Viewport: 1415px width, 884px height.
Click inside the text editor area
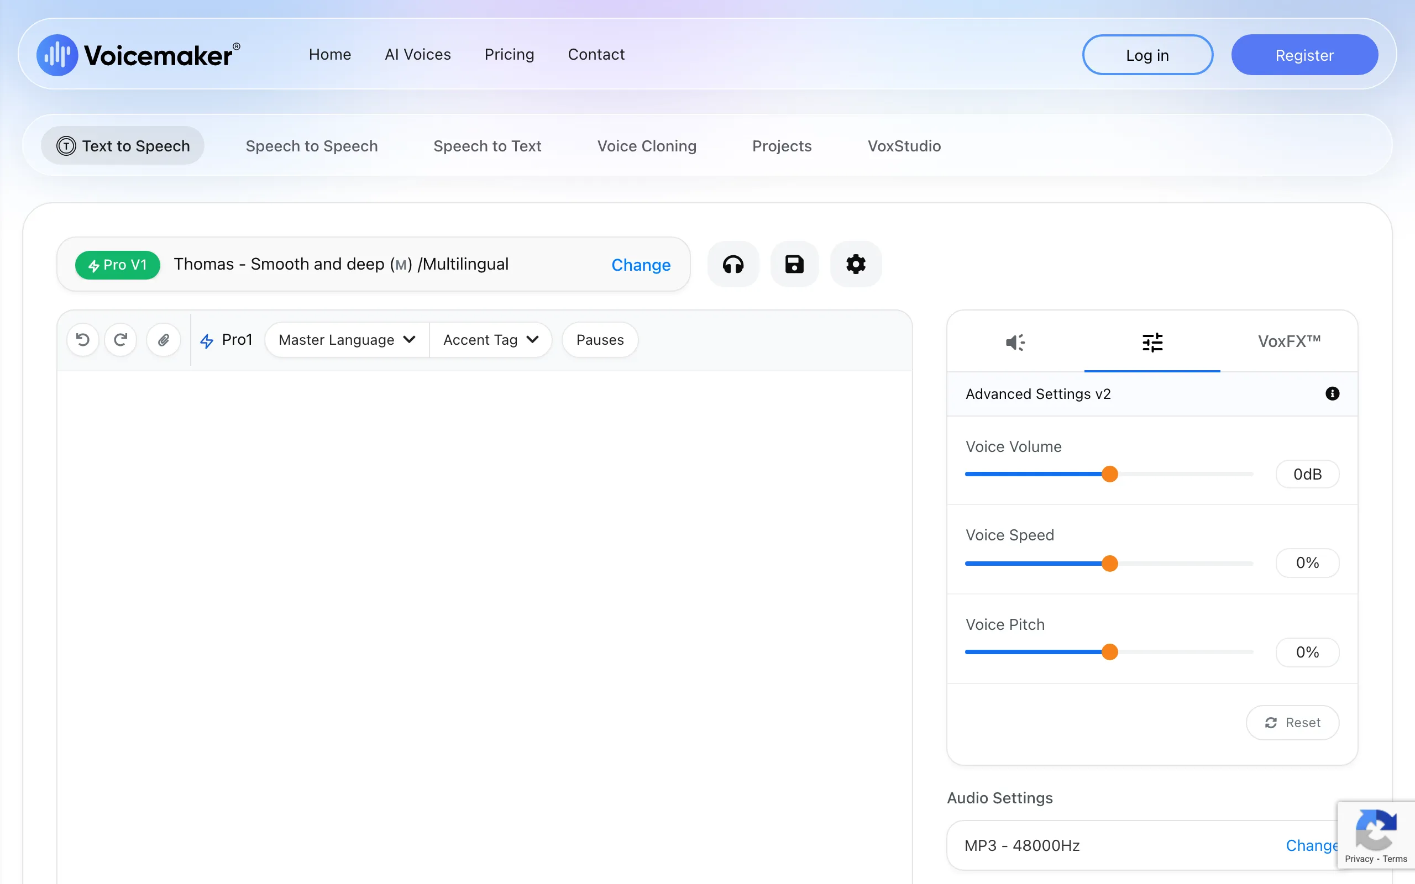point(485,585)
